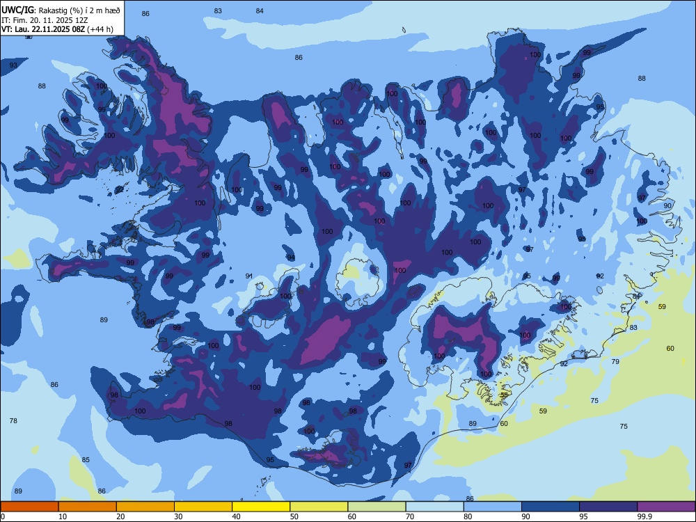Click the humidity value '85' over the sea
The height and width of the screenshot is (522, 696).
[x=86, y=459]
